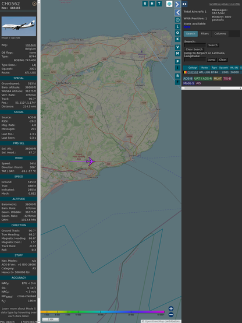The image size is (242, 323).
Task: Zoom in with the plus button
Action: [171, 308]
